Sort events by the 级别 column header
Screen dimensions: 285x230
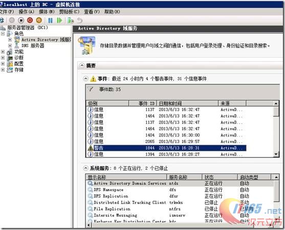click(107, 103)
